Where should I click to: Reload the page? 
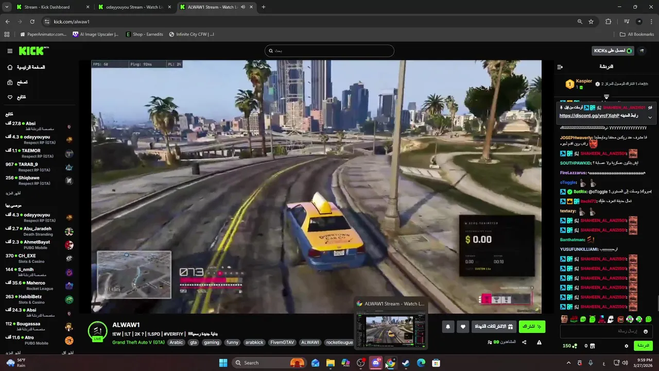[x=32, y=22]
